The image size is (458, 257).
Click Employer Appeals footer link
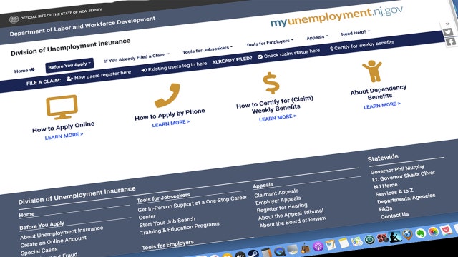click(278, 201)
